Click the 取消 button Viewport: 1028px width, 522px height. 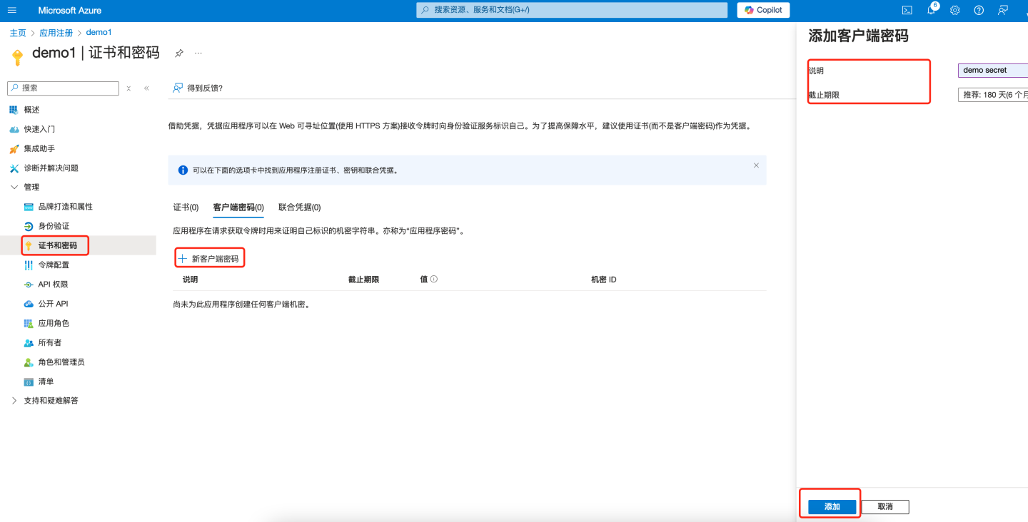click(885, 506)
